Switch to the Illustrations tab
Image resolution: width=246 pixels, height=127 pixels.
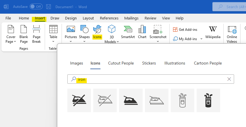click(x=175, y=63)
